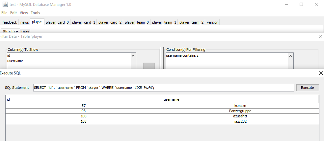
Task: Switch to the version tab
Action: pos(213,22)
